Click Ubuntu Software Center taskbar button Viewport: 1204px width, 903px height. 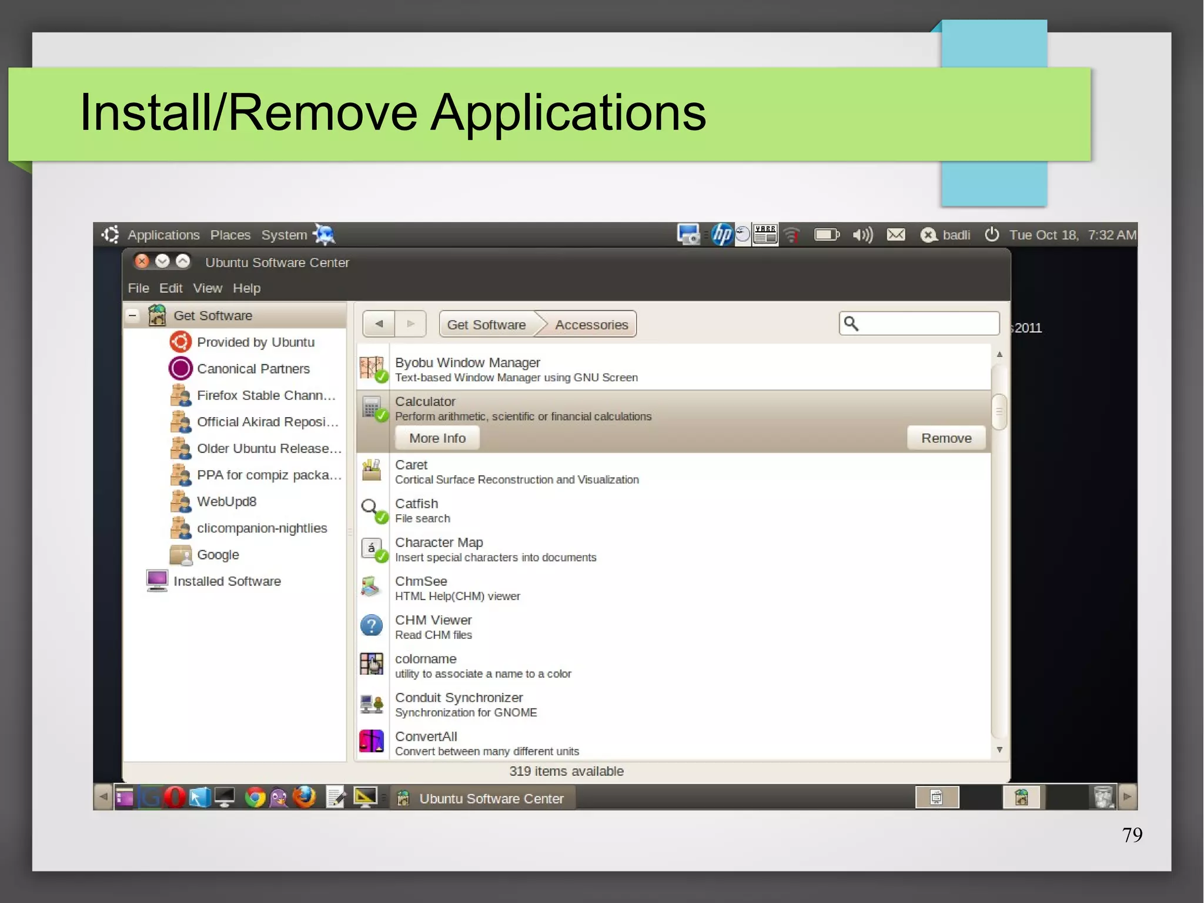[482, 798]
